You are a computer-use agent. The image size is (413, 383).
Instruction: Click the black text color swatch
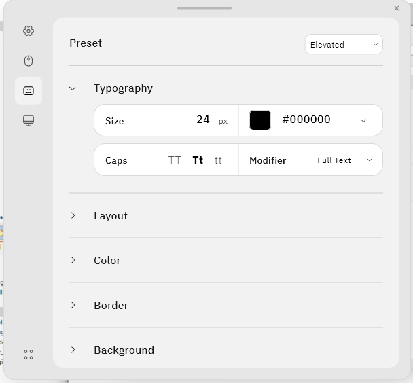coord(260,120)
